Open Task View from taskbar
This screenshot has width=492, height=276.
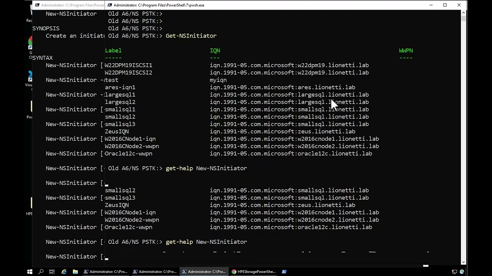[x=52, y=271]
